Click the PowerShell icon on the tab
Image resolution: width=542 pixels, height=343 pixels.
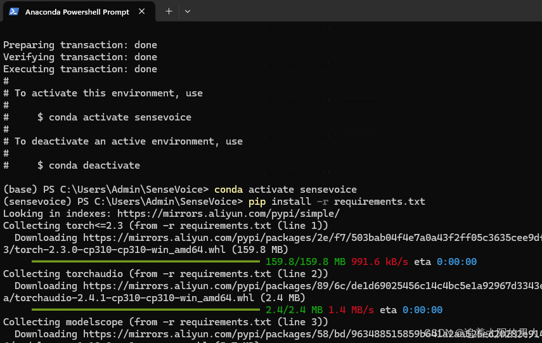pyautogui.click(x=14, y=11)
